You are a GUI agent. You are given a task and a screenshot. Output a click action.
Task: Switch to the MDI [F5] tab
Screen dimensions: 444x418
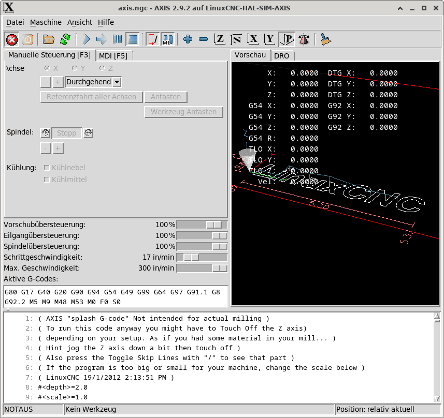point(113,56)
